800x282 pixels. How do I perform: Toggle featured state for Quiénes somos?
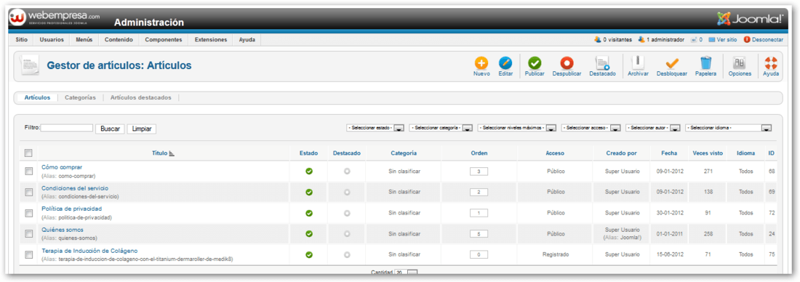[x=347, y=233]
